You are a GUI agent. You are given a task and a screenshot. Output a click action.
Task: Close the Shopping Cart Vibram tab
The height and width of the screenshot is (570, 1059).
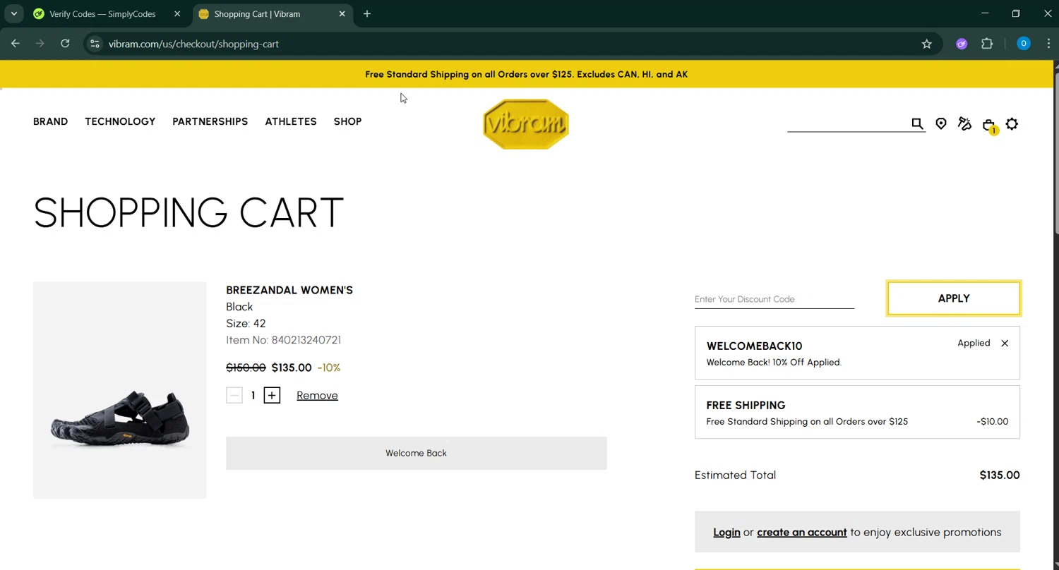pos(342,14)
